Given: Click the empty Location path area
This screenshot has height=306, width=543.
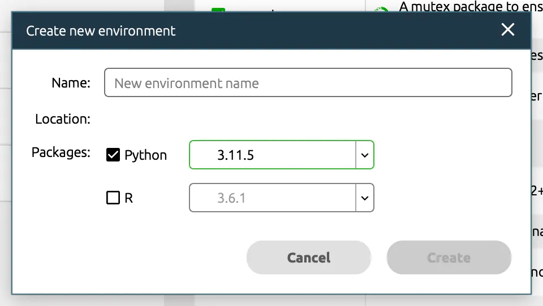Looking at the screenshot, I should tap(308, 119).
